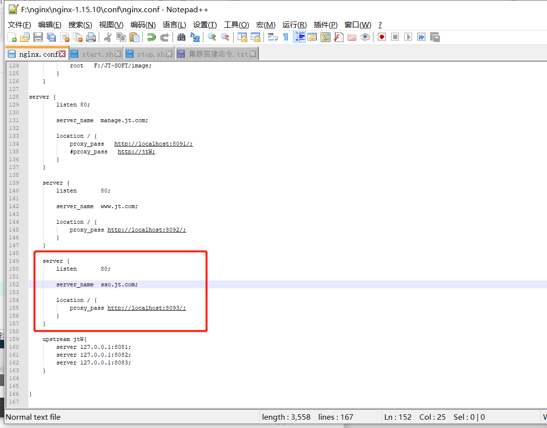Screen dimensions: 547x428
Task: Click the http://localhost:8093/ link
Action: [x=147, y=308]
